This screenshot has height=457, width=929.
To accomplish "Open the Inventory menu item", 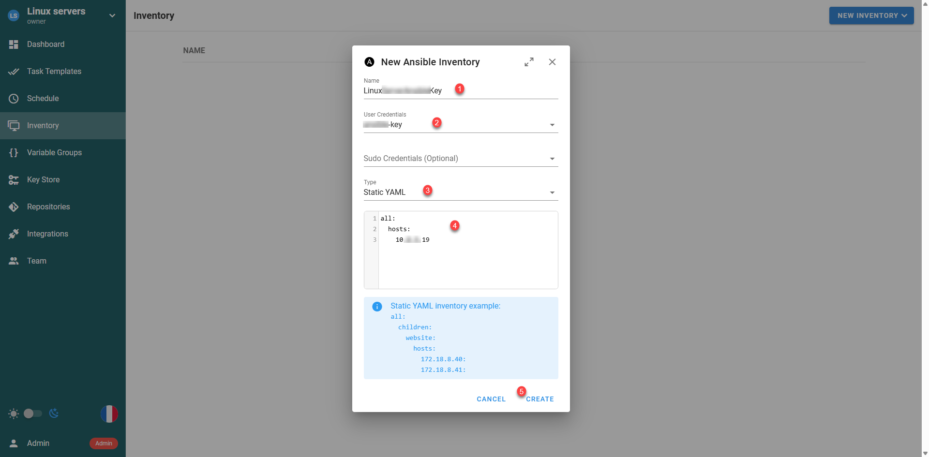I will (43, 126).
